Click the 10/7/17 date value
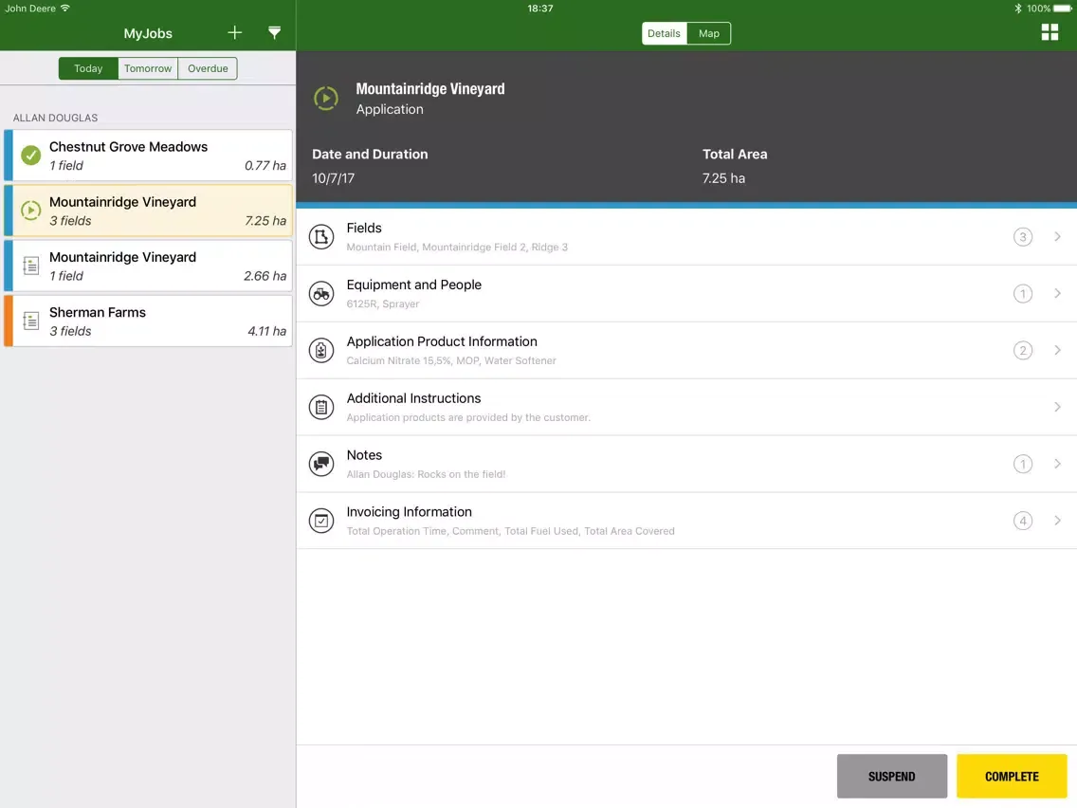 tap(333, 178)
